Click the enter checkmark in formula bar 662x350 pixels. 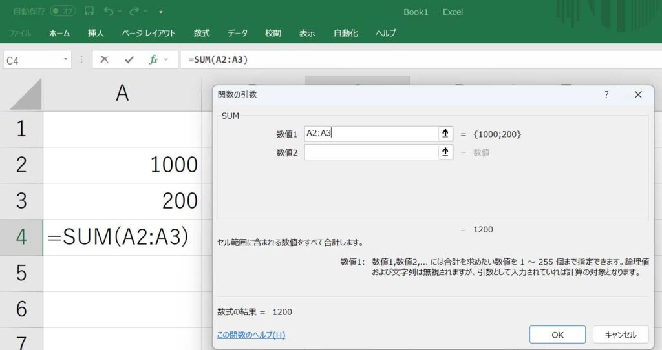tap(129, 59)
